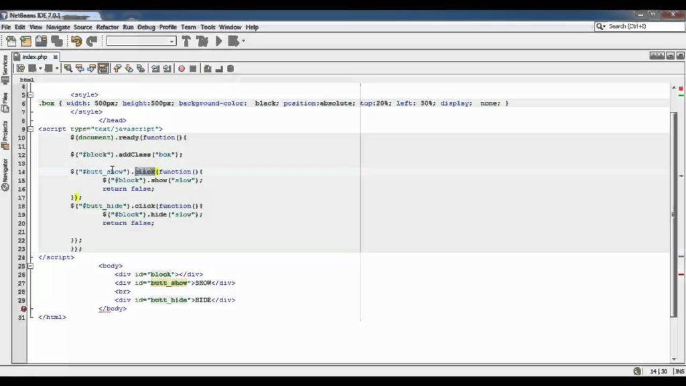Click the Find Selection magnifier icon
Screen dimensions: 686x386
coord(68,68)
